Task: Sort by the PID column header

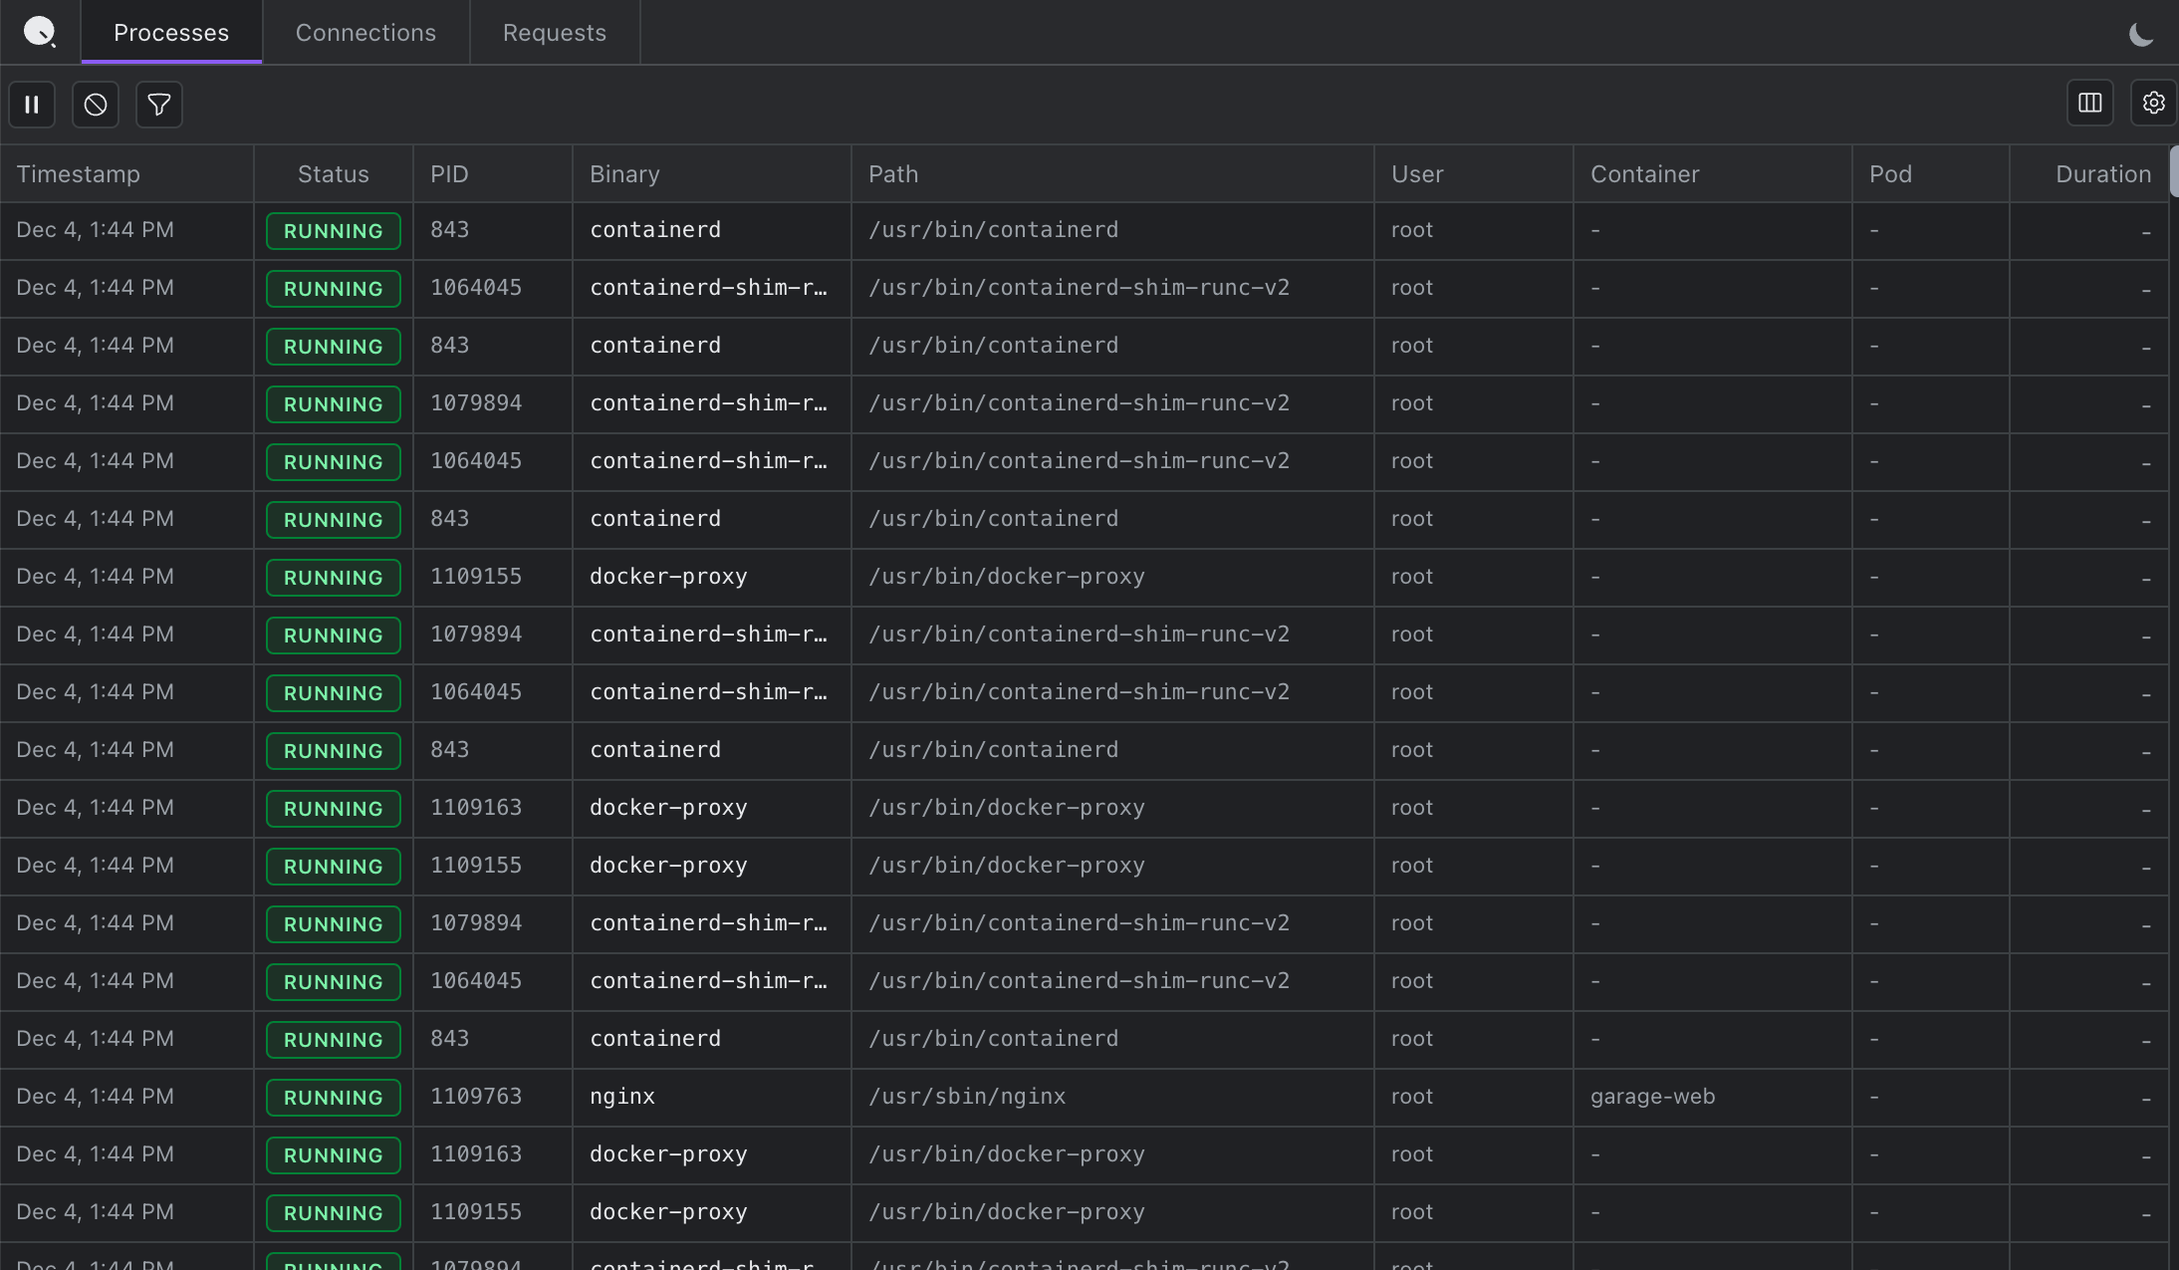Action: (x=449, y=174)
